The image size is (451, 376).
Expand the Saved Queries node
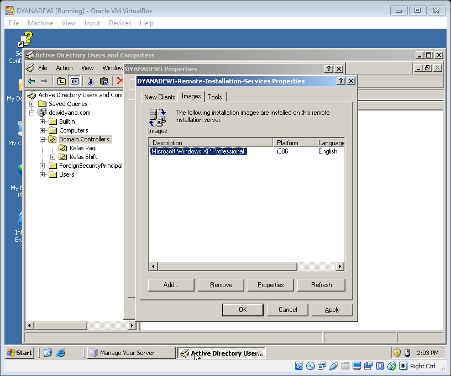coord(32,104)
